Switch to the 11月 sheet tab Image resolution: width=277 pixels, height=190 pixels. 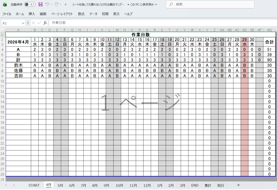133,185
